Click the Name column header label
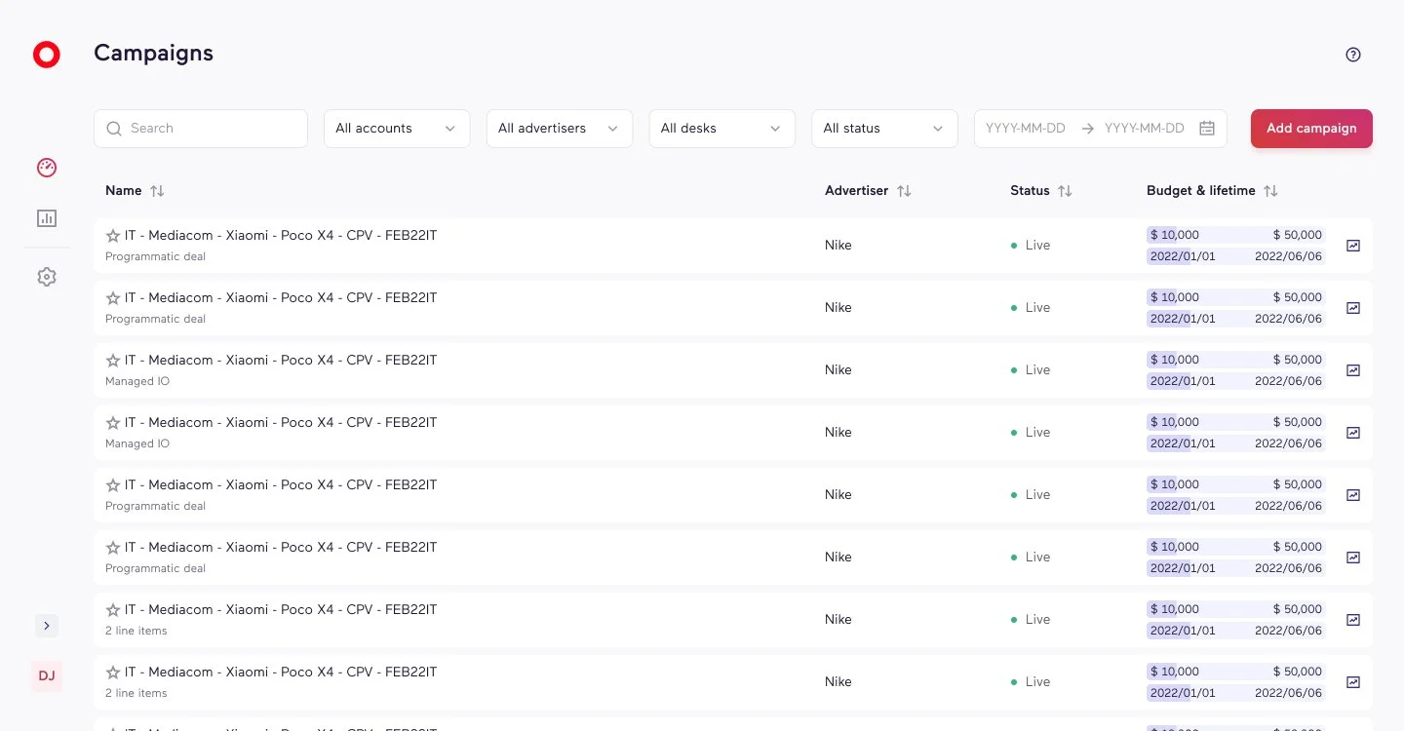Viewport: 1404px width, 731px height. pos(124,191)
